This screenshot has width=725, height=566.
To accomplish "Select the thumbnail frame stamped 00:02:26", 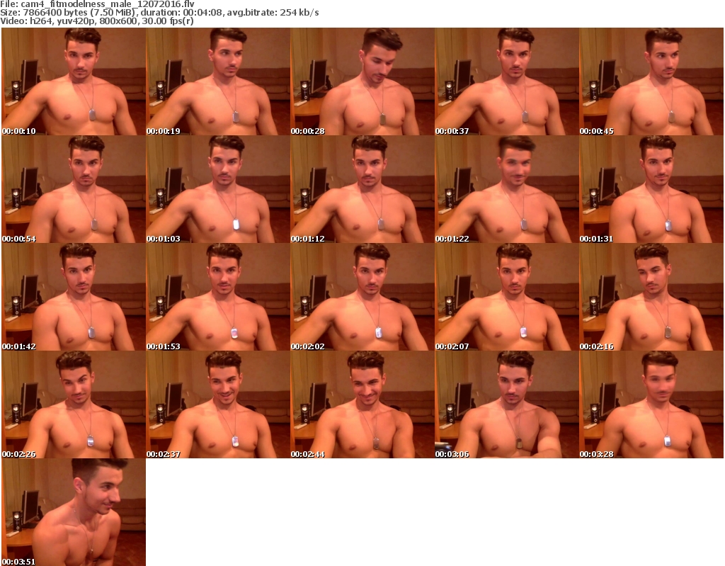I will (x=74, y=404).
